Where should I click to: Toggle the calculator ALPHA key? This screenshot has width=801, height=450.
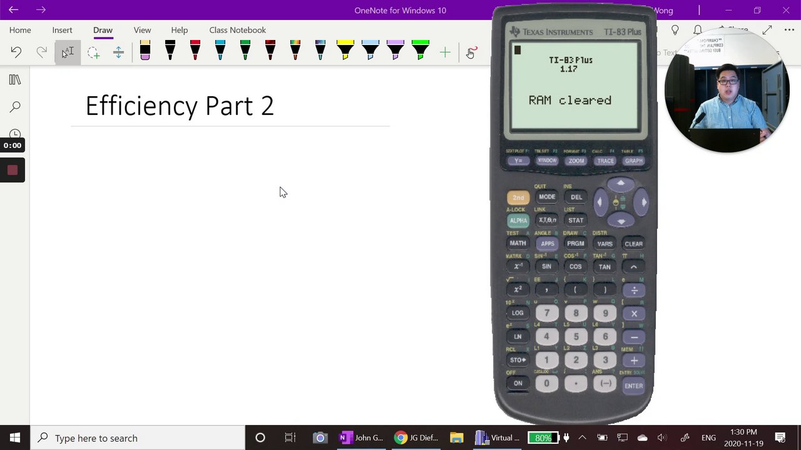(x=518, y=221)
